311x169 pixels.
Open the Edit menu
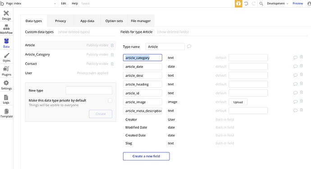64,4
